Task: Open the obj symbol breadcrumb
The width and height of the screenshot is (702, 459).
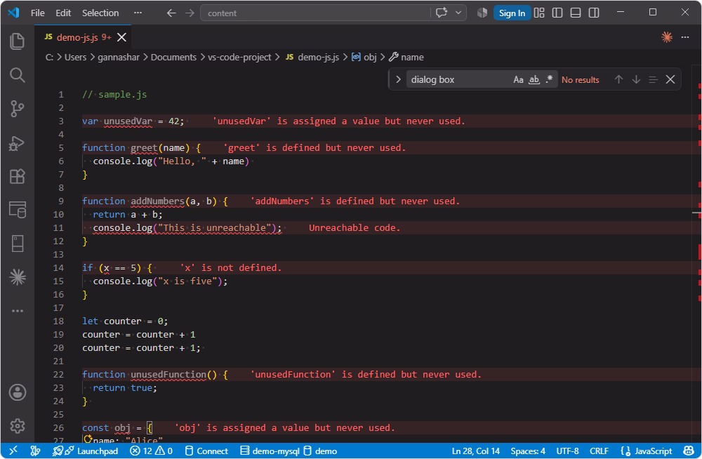Action: pyautogui.click(x=364, y=58)
